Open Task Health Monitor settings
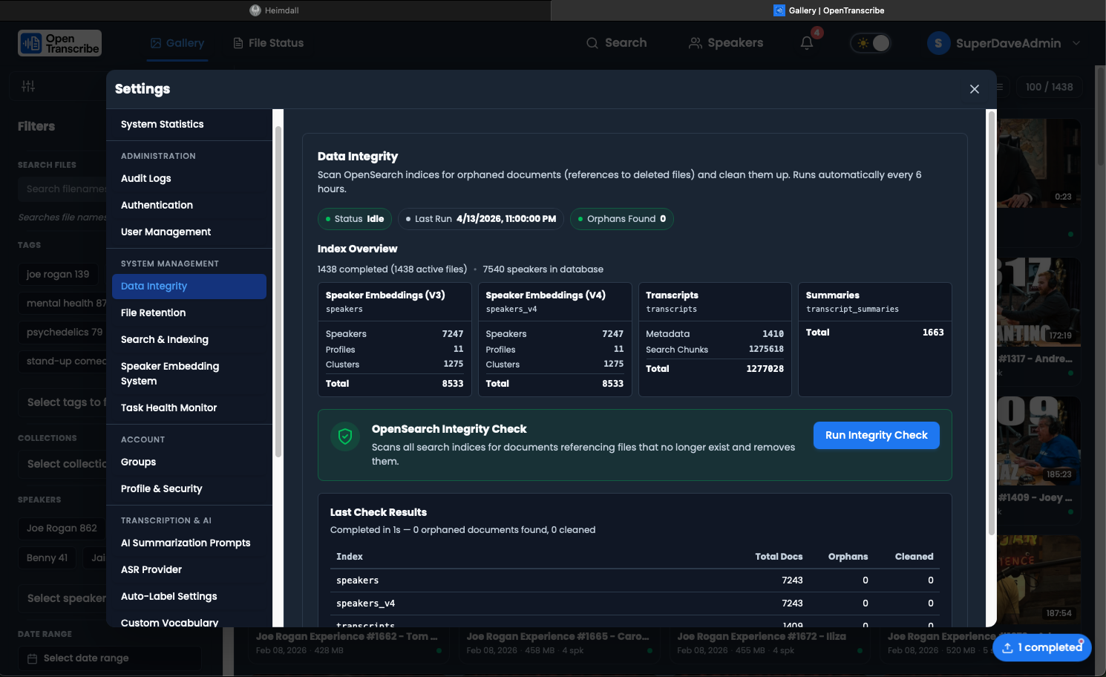The width and height of the screenshot is (1106, 677). pyautogui.click(x=189, y=408)
